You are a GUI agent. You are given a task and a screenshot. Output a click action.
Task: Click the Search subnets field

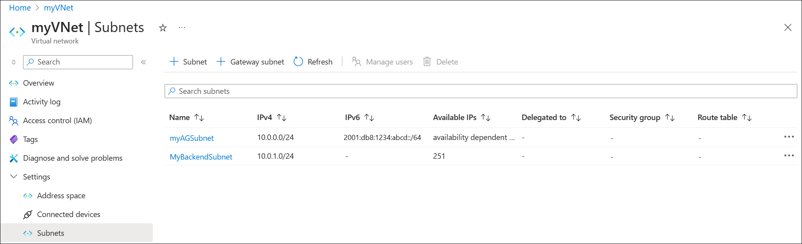(x=481, y=91)
